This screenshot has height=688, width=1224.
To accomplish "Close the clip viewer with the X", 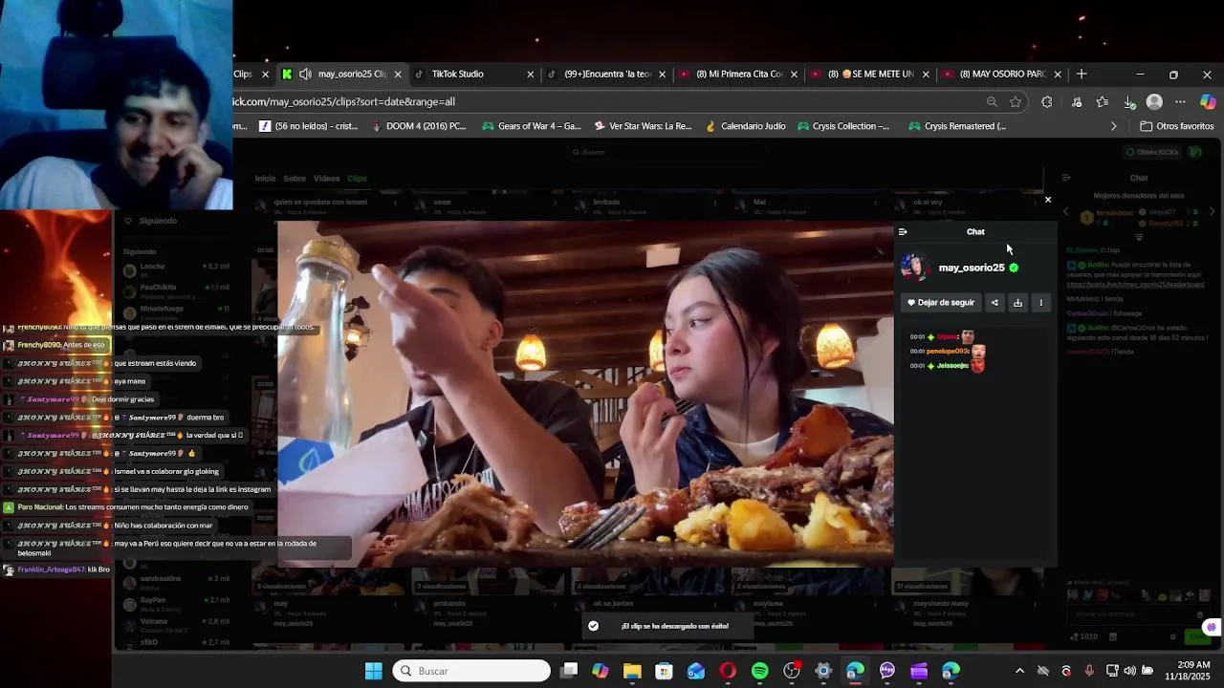I will [x=1048, y=200].
